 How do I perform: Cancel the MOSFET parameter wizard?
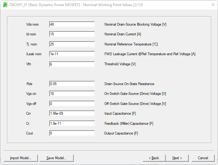203,158
